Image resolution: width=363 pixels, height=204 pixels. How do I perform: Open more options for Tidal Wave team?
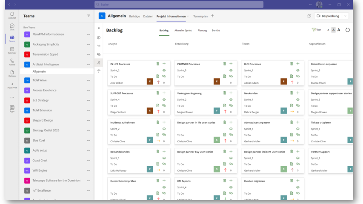[89, 80]
